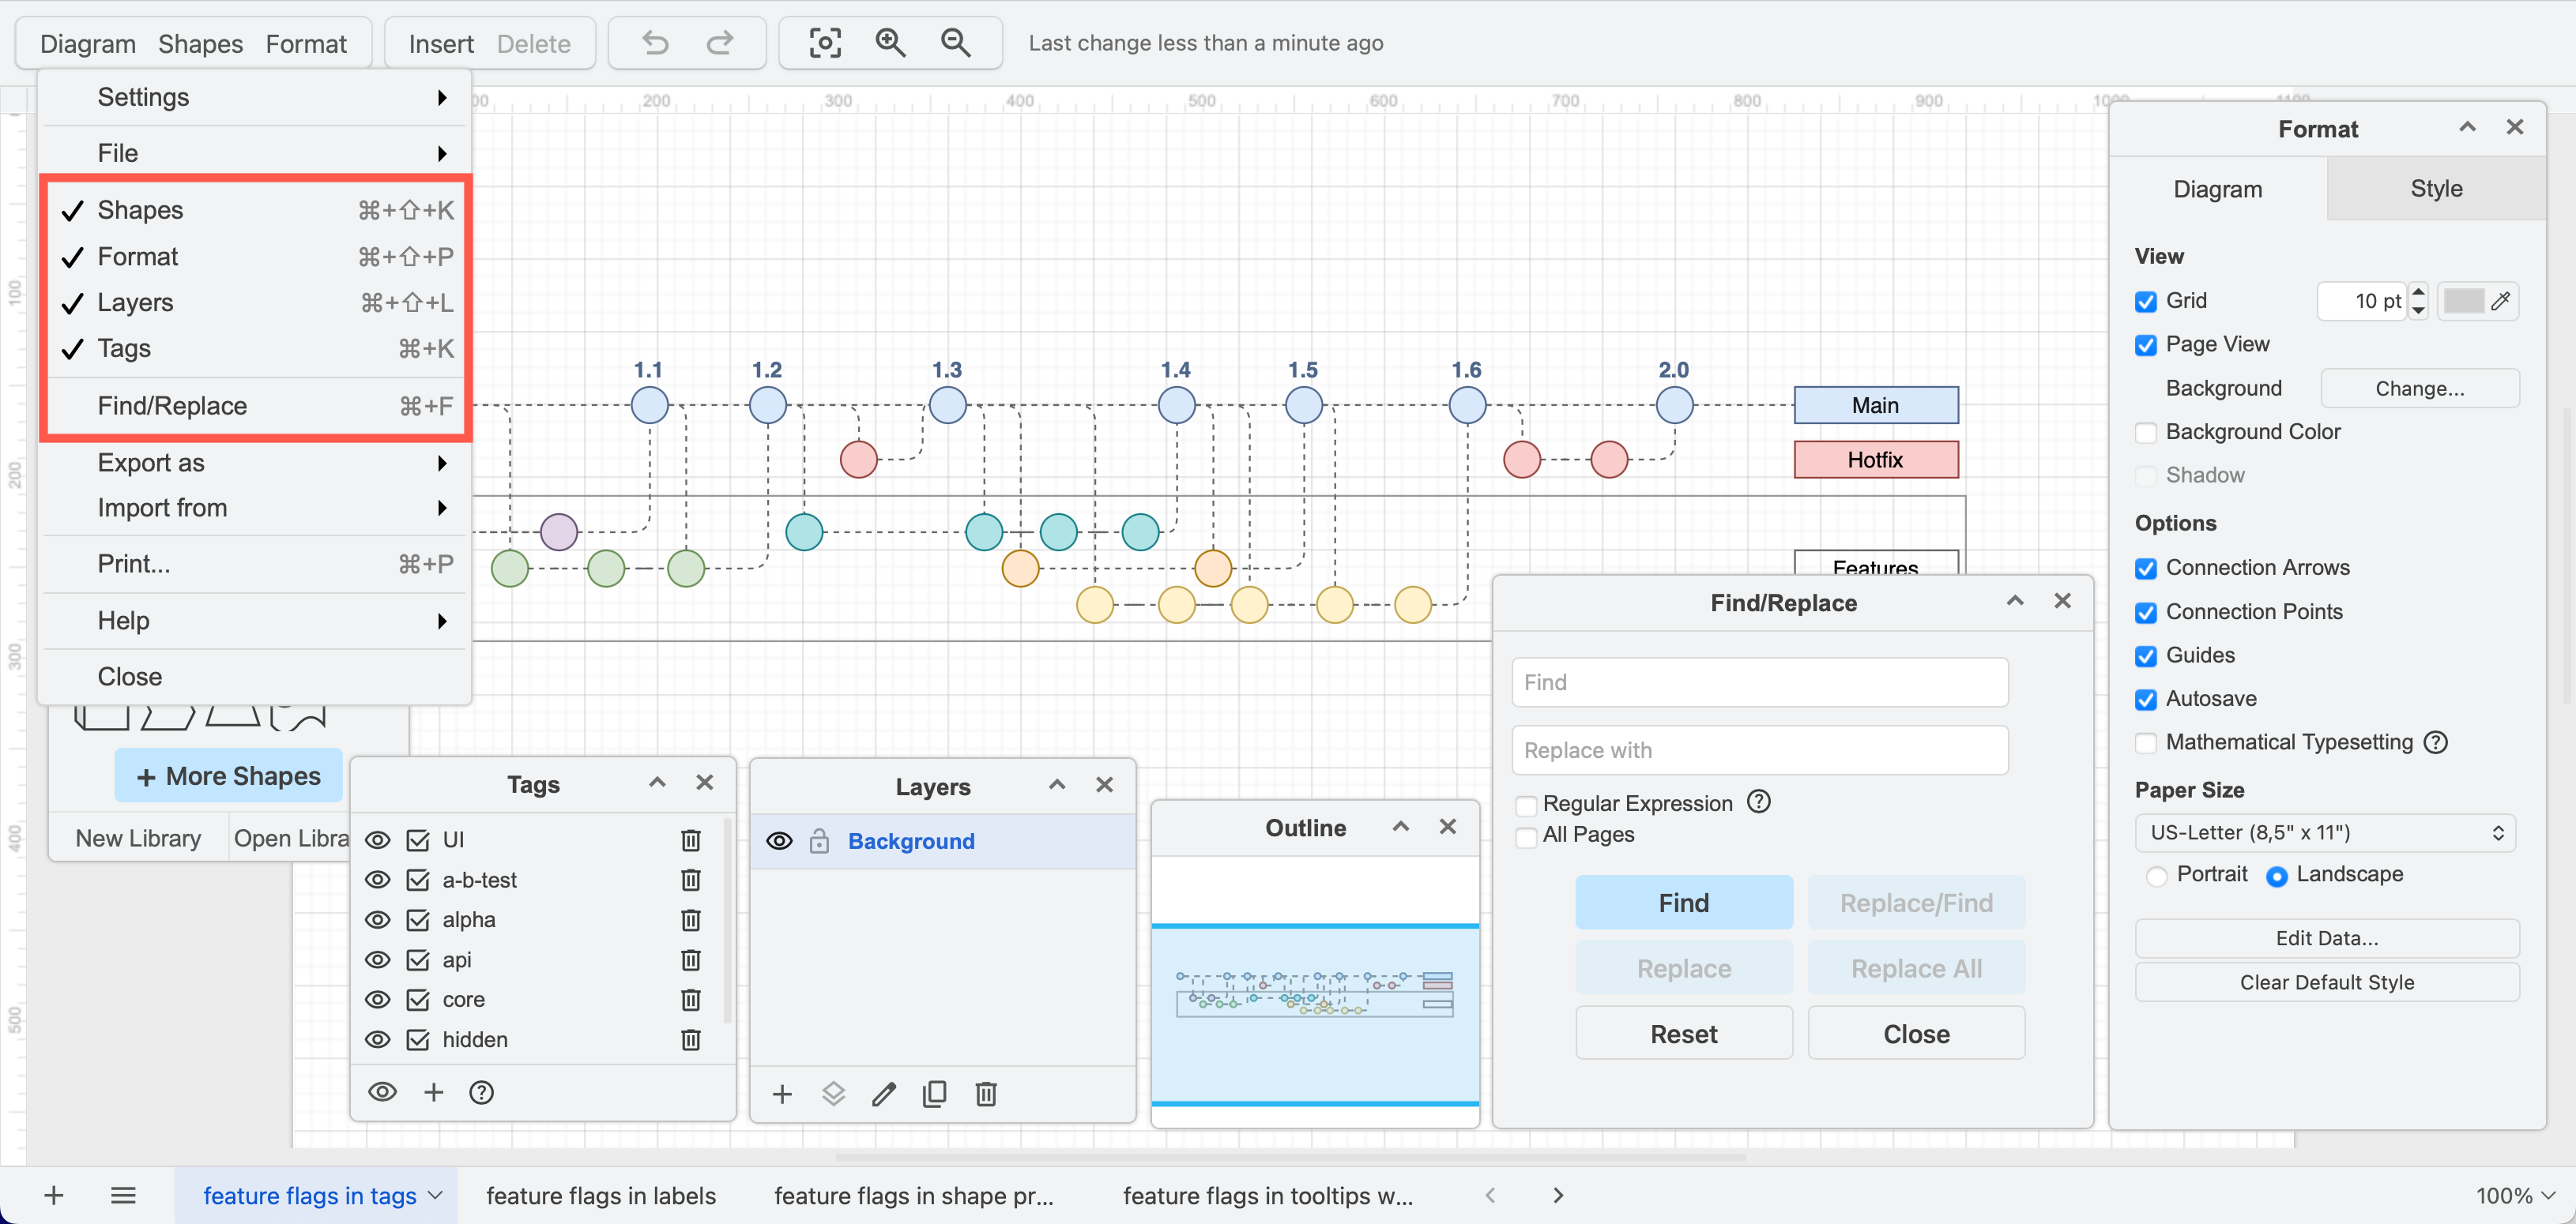Select Find/Replace from the Diagram menu

click(173, 406)
